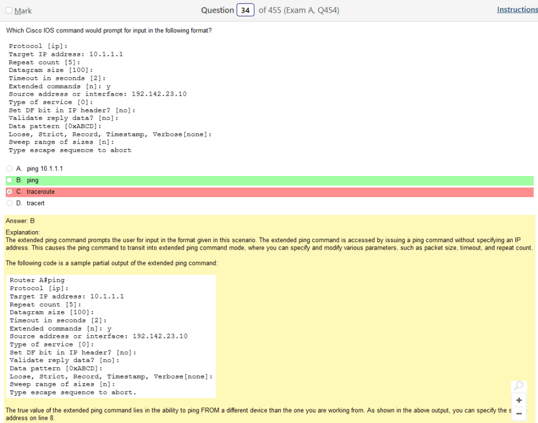Click 'of 455 (Exam A, Q454)' text
538x423 pixels.
pyautogui.click(x=299, y=10)
